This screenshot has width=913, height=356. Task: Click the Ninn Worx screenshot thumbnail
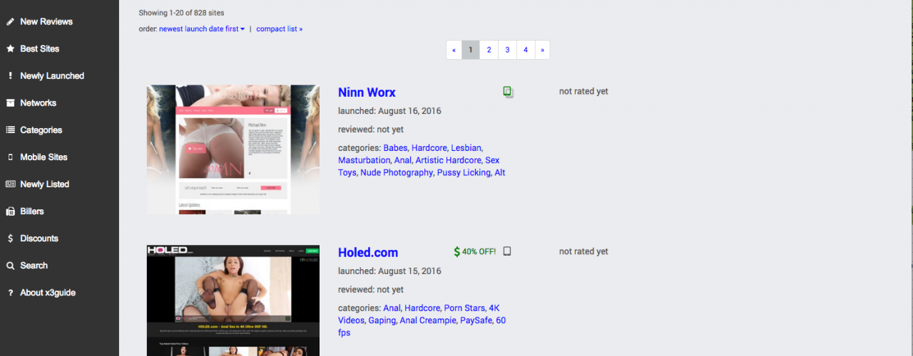coord(233,150)
